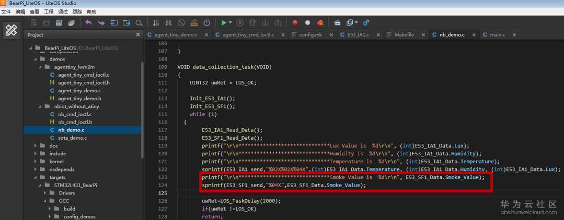Click the blue link icon in toolbar
Viewport: 564px width, 220px height.
(366, 22)
